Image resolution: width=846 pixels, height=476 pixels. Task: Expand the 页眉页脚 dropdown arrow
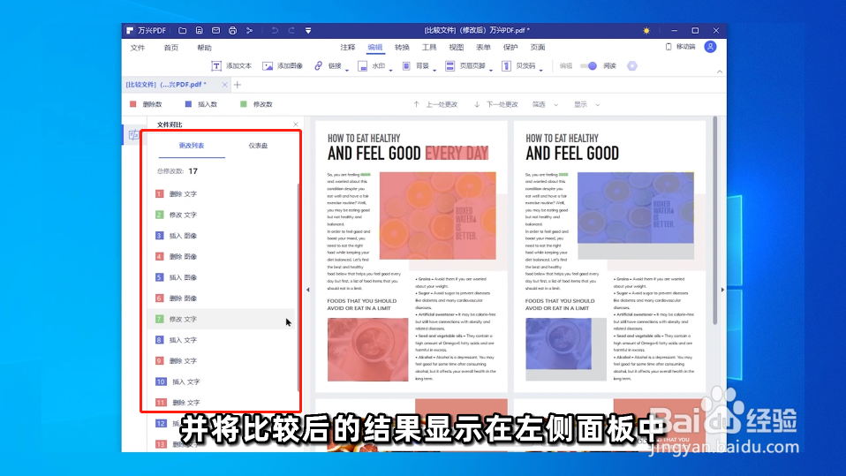point(491,70)
